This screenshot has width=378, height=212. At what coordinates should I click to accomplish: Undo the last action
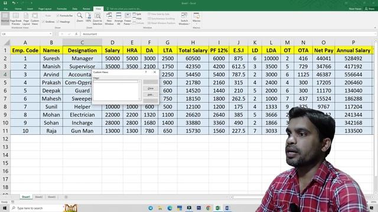click(x=14, y=3)
